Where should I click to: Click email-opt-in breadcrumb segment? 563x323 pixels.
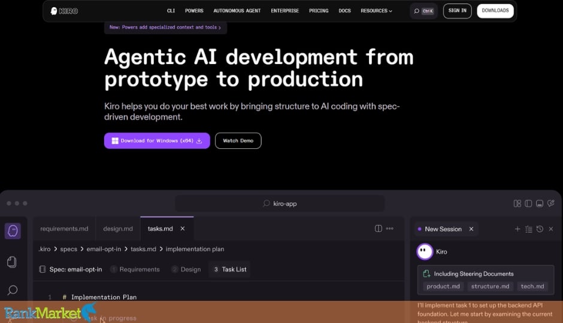tap(104, 249)
